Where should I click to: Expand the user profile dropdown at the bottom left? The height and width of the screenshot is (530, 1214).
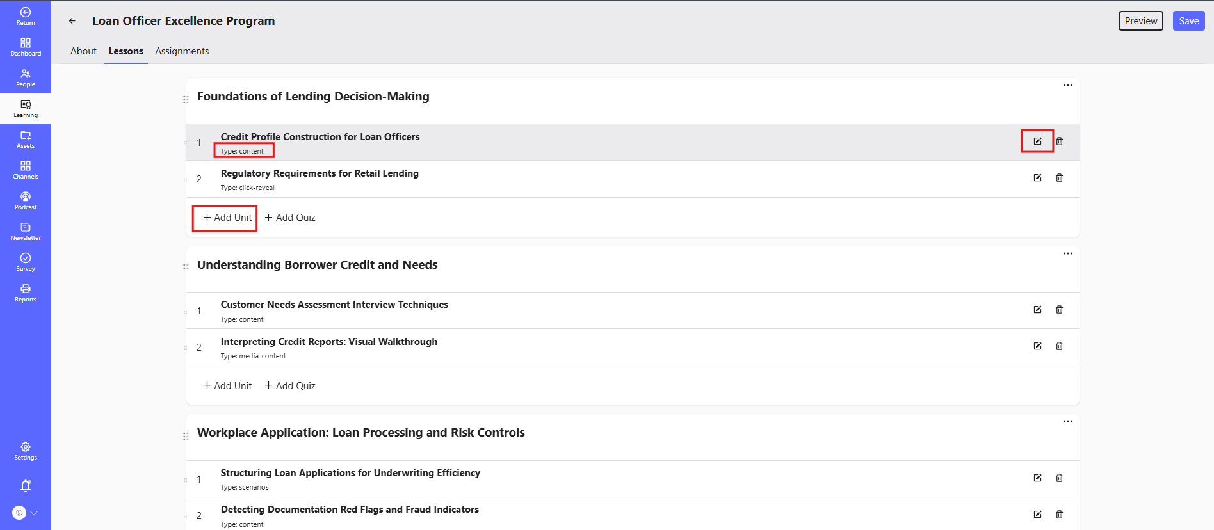(34, 513)
